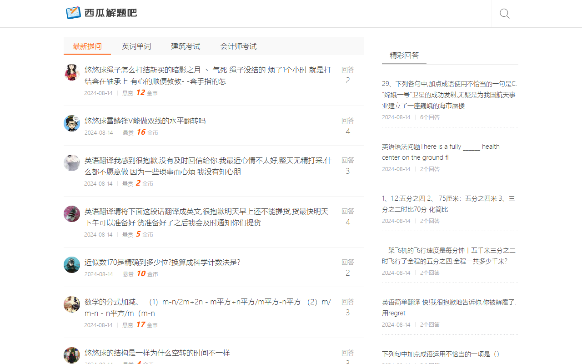Screen dimensions: 582x364
Task: Open sidebar item 英语语法问题There is a fully
Action: 441,152
